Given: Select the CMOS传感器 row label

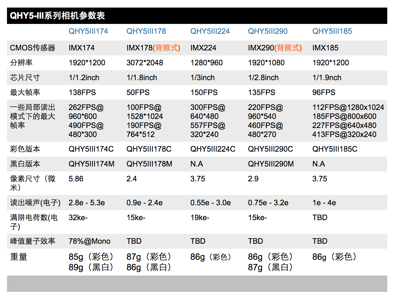Looking at the screenshot, I should coord(33,48).
